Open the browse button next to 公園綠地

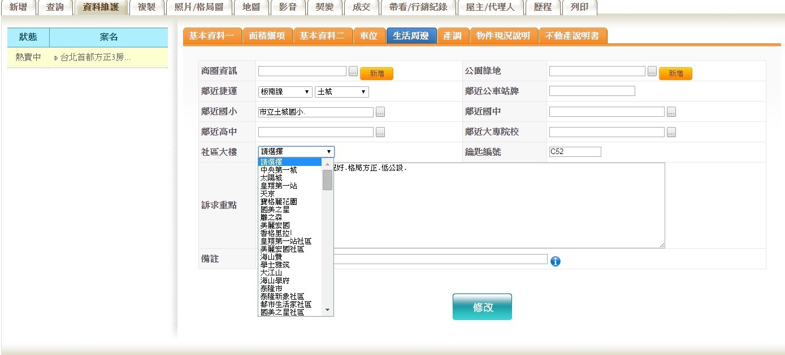click(652, 72)
